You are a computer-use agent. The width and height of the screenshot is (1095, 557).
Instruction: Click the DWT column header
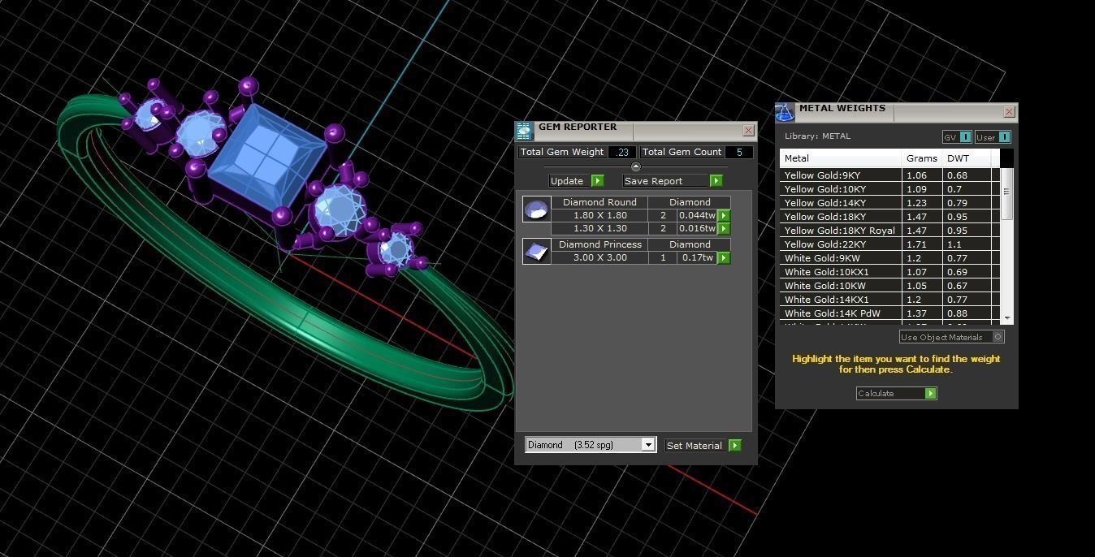967,158
